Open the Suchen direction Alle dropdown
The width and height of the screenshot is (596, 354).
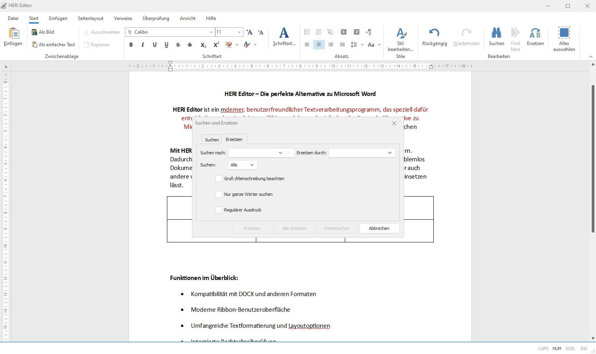(243, 165)
